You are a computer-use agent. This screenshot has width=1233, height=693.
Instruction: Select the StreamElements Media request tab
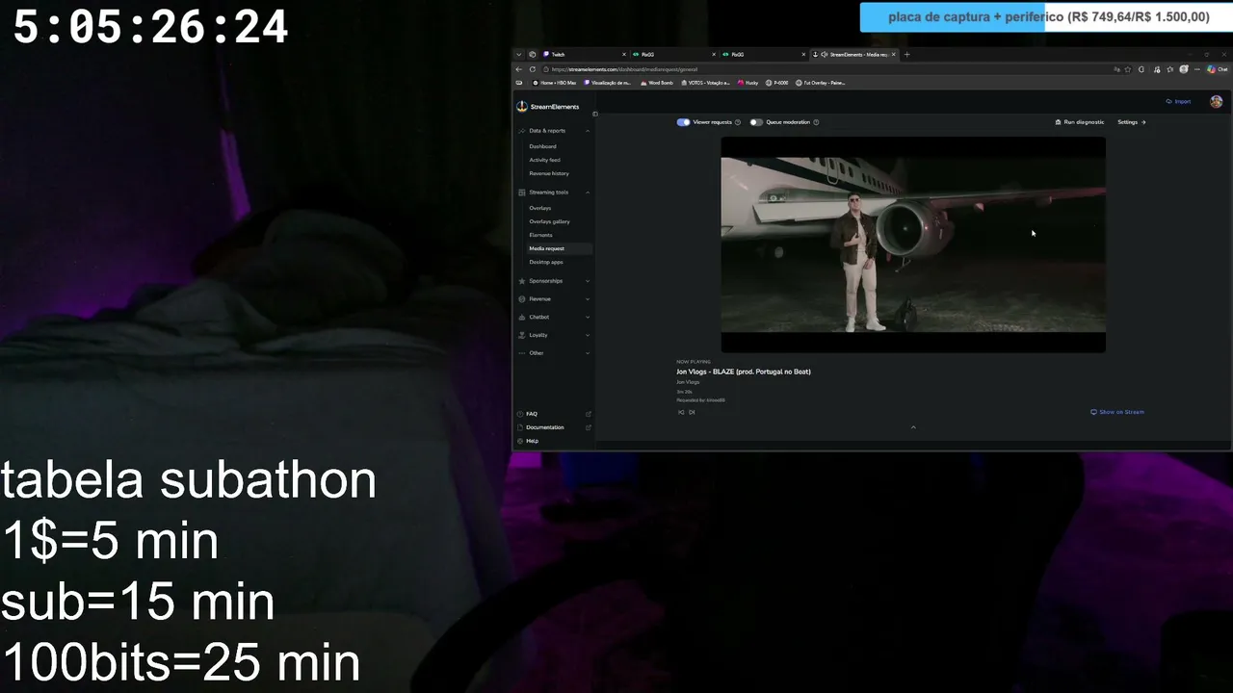tap(853, 55)
